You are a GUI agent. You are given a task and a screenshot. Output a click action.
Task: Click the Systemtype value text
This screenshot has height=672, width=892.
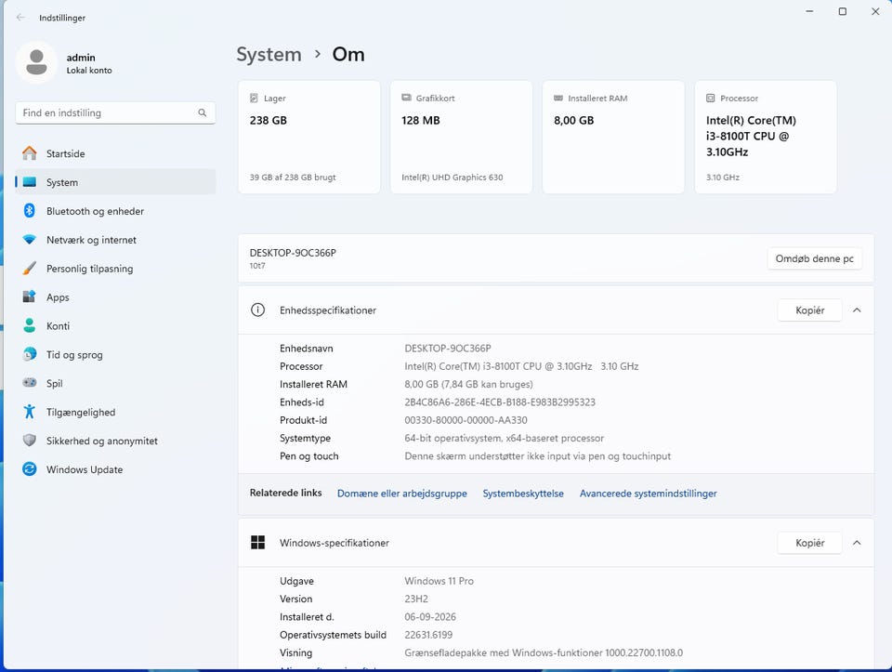coord(504,438)
